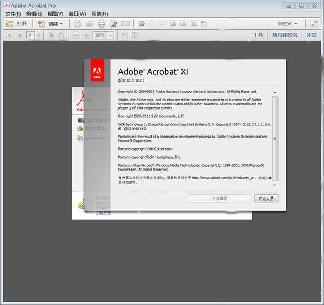Click the highlight text comment icon
This screenshot has height=305, width=324.
(162, 24)
